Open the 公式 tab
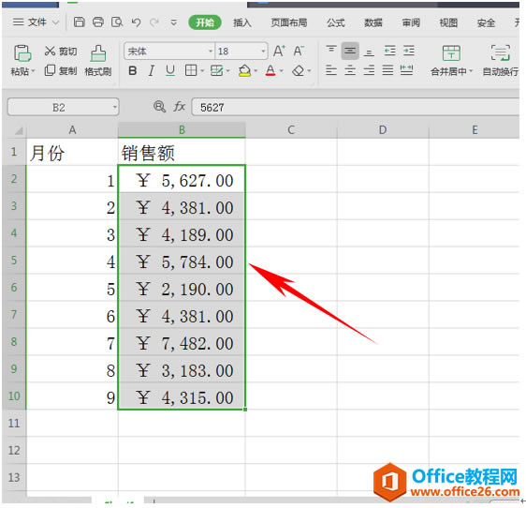 (335, 22)
